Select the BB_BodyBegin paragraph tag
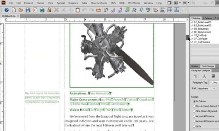Viewport: 219px width, 131px height. (202, 28)
